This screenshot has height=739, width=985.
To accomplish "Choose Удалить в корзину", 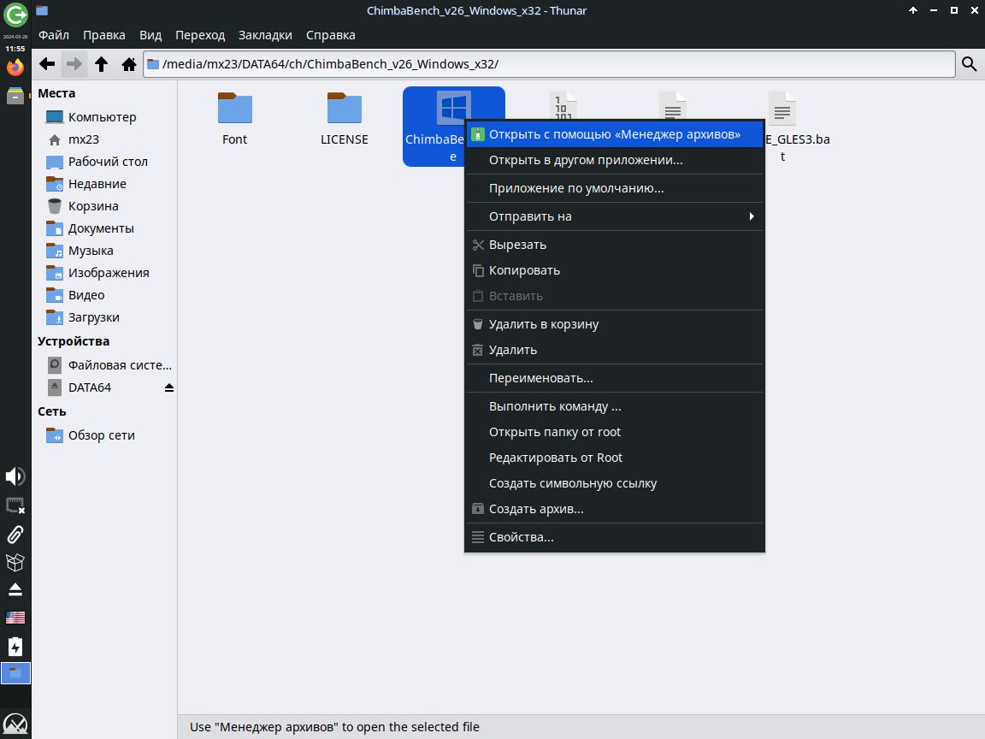I will [x=615, y=324].
